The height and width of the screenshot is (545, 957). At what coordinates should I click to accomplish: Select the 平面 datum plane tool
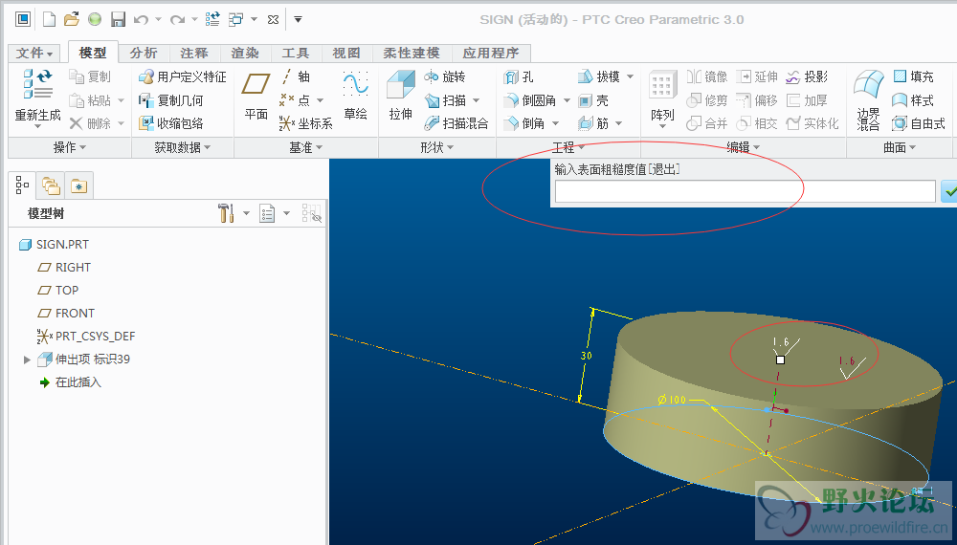coord(256,96)
